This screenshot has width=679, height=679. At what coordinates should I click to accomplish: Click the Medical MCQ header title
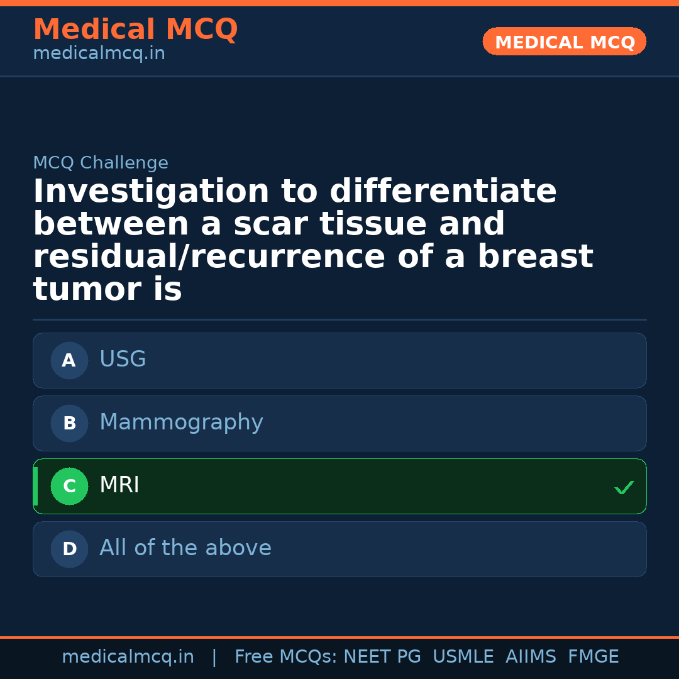coord(135,30)
